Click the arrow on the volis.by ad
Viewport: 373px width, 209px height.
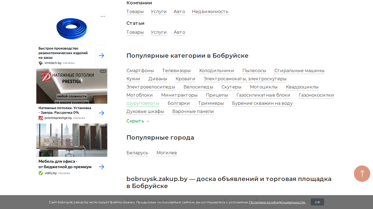101,167
